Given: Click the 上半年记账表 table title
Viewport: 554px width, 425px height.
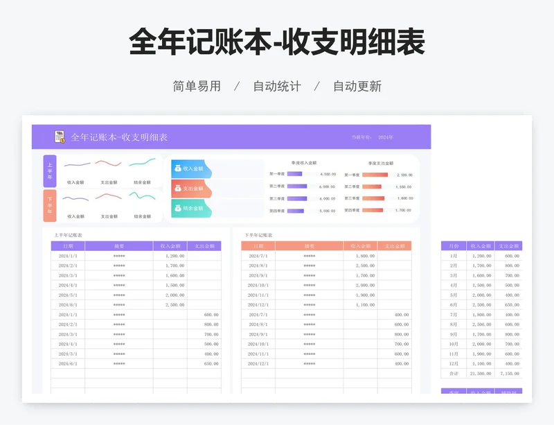Looking at the screenshot, I should click(68, 235).
